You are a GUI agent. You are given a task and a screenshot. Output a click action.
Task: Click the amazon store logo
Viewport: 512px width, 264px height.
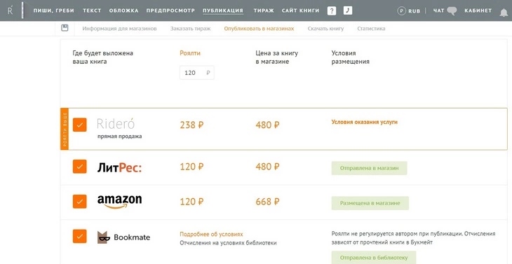[x=119, y=202]
